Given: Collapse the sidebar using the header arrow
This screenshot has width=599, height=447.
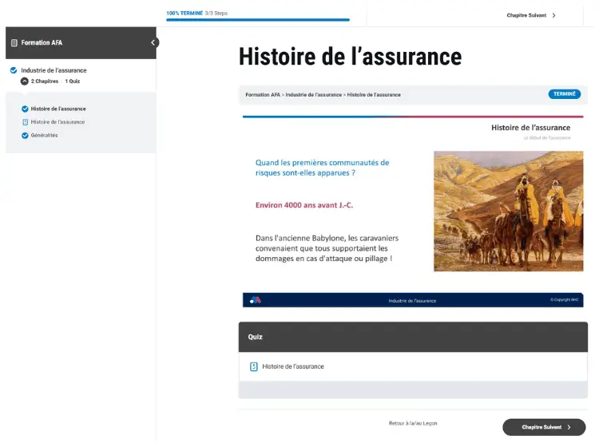Looking at the screenshot, I should pyautogui.click(x=153, y=43).
